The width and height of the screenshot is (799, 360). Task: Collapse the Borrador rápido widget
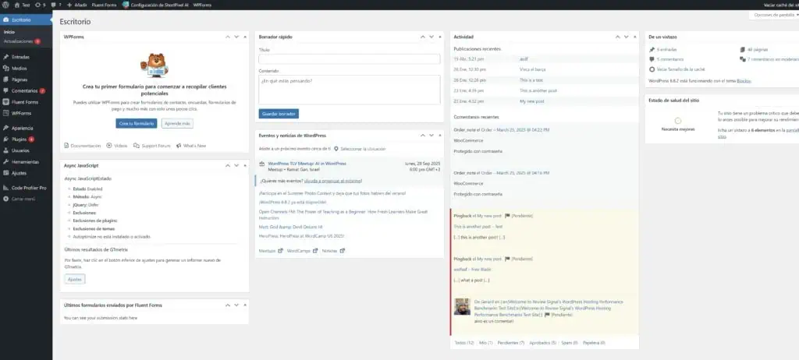(440, 37)
